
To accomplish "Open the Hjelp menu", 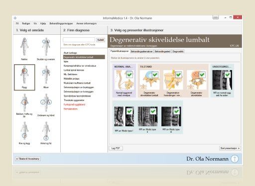I will (43, 23).
